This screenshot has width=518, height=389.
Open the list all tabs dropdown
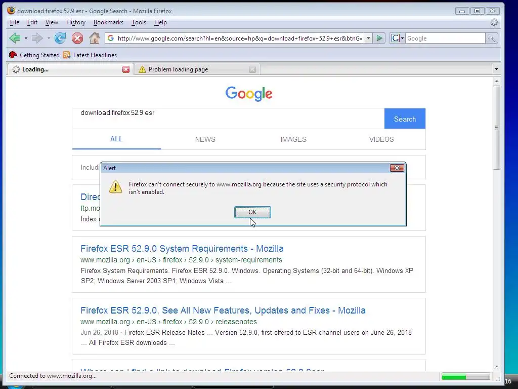coord(496,69)
